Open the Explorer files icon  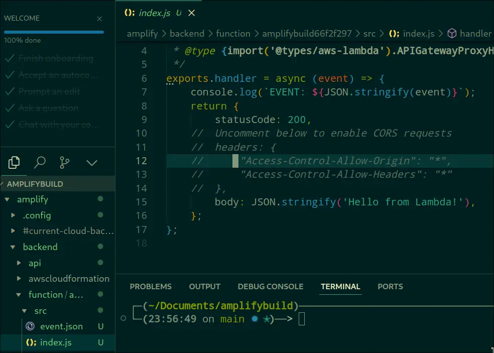pos(15,162)
